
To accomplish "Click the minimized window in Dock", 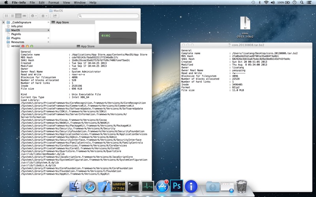I will [227, 187].
